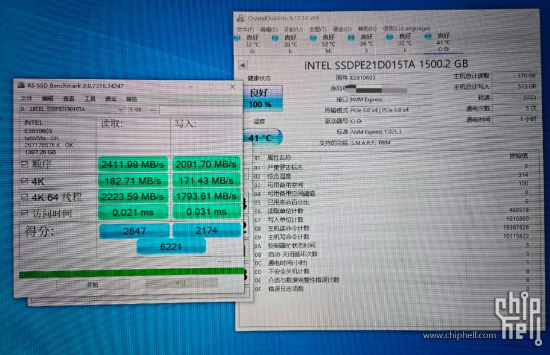Select SMART row 03 可用备用空间

coord(391,184)
